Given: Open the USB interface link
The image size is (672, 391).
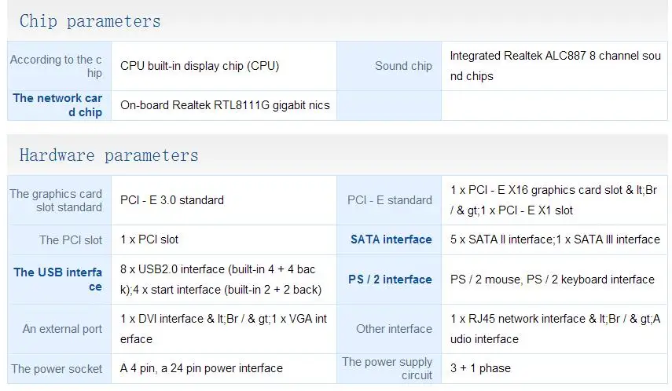Looking at the screenshot, I should click(58, 280).
